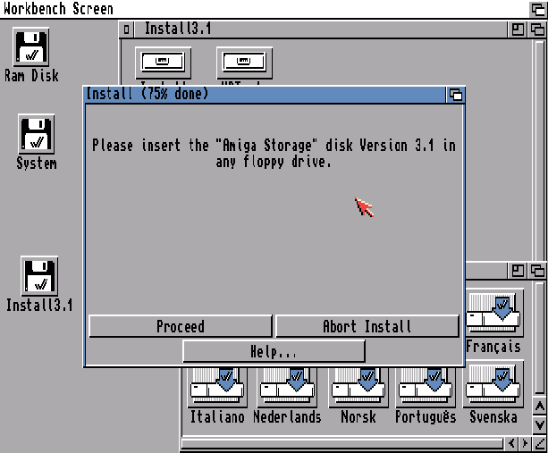
Task: Click the horizontal scrollbar's left arrow
Action: tap(511, 443)
